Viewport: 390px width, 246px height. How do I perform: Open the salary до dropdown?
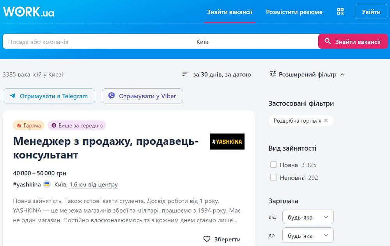(308, 235)
